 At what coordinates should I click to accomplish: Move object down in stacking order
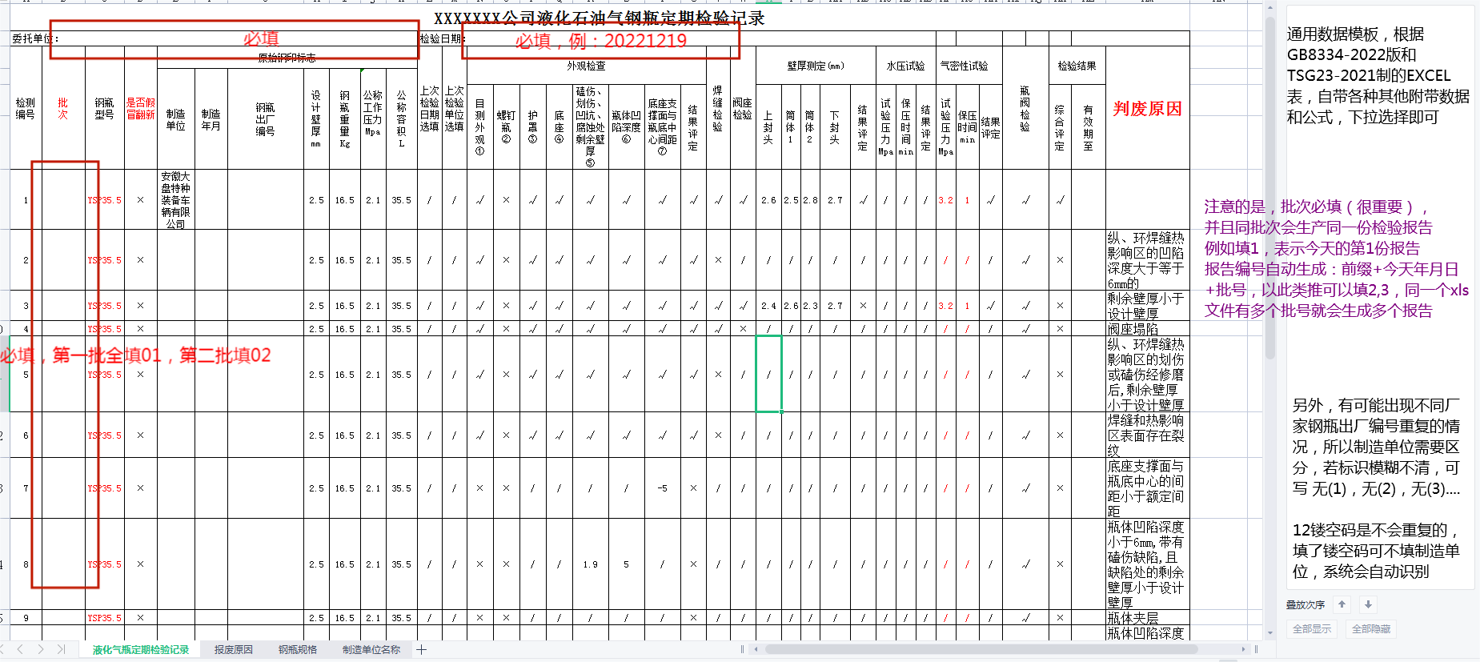point(1368,604)
